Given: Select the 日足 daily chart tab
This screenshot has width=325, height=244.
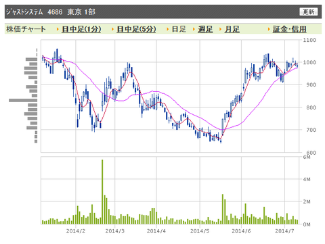Looking at the screenshot, I should point(179,29).
